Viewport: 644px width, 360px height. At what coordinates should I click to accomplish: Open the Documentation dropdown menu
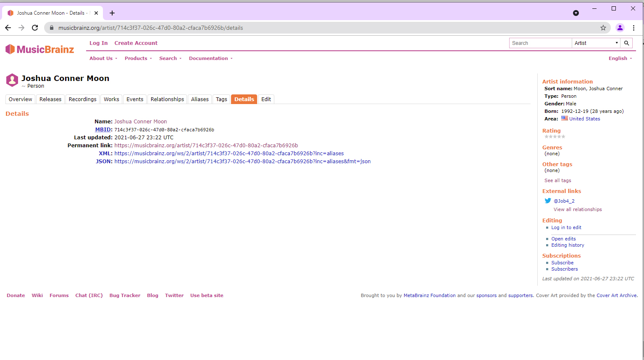[210, 58]
